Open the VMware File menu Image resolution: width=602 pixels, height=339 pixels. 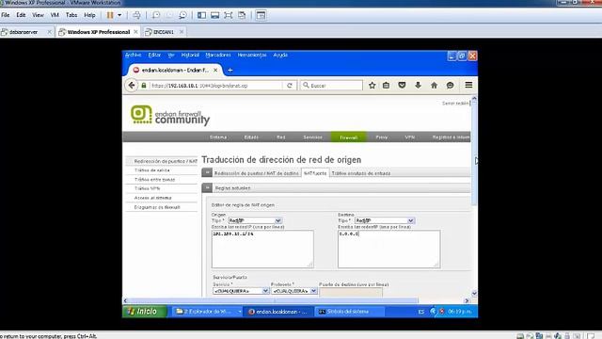[6, 15]
